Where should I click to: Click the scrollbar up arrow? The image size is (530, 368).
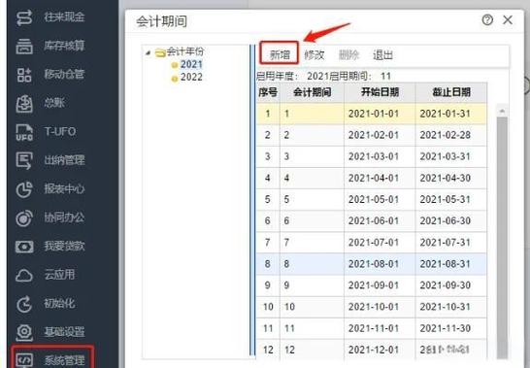pyautogui.click(x=502, y=111)
